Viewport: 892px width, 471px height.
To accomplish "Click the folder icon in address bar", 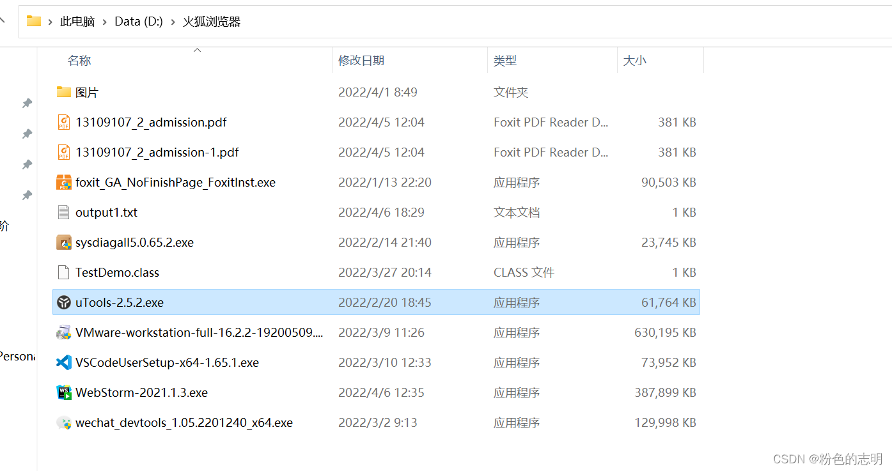I will (x=33, y=21).
